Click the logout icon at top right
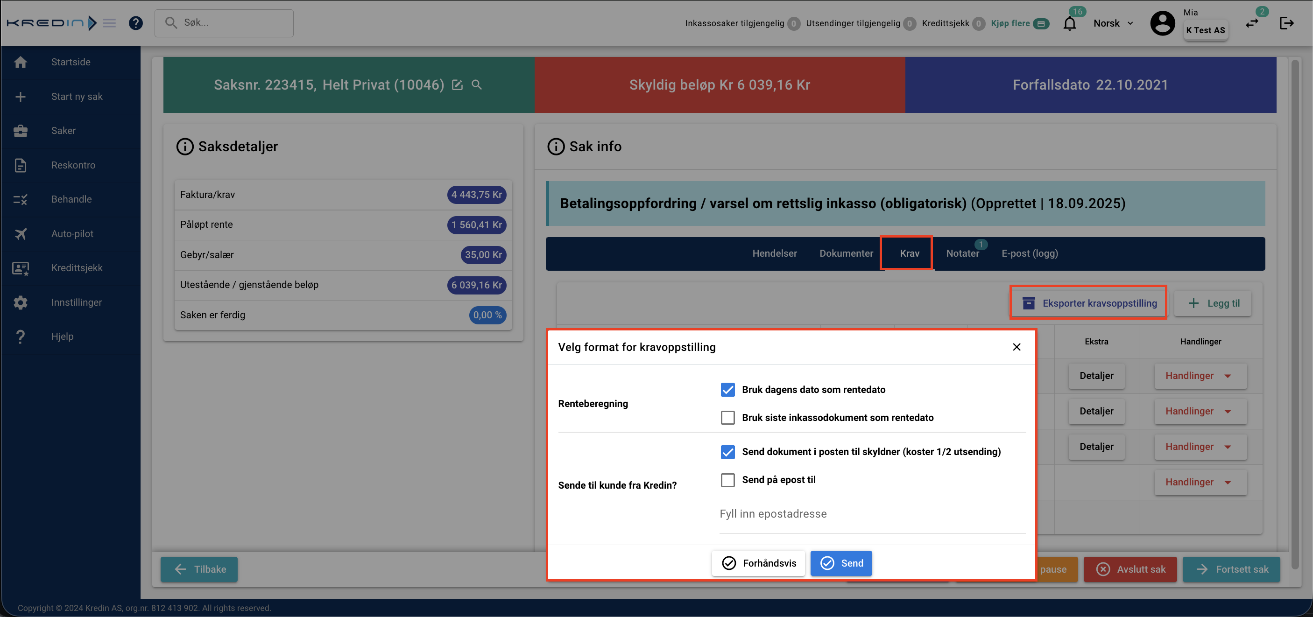Screen dimensions: 1313x617 (1286, 23)
